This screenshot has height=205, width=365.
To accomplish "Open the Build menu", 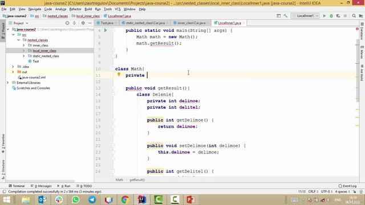I will tap(88, 9).
